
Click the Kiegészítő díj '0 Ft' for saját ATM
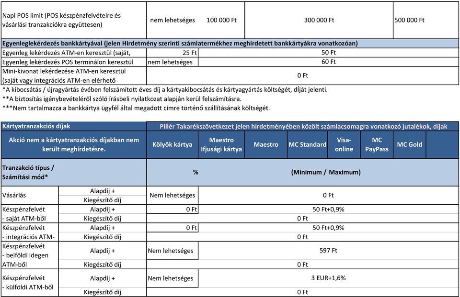click(302, 219)
